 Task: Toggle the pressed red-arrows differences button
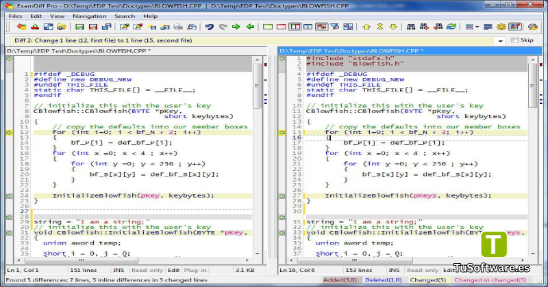(x=321, y=27)
